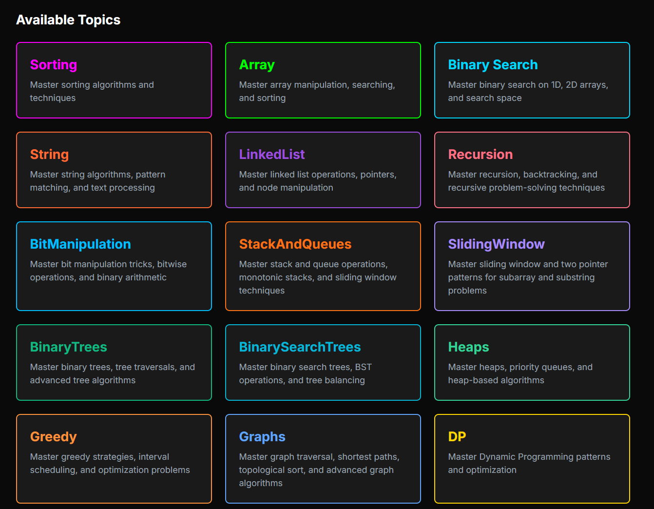Viewport: 654px width, 509px height.
Task: Click 'Master bit manipulation tricks' description
Action: click(x=108, y=271)
